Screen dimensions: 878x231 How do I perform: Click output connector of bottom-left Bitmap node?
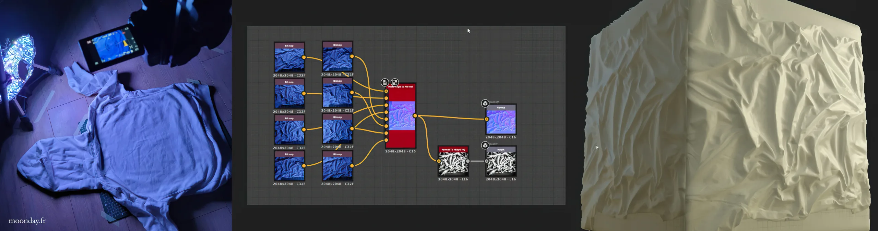[304, 166]
